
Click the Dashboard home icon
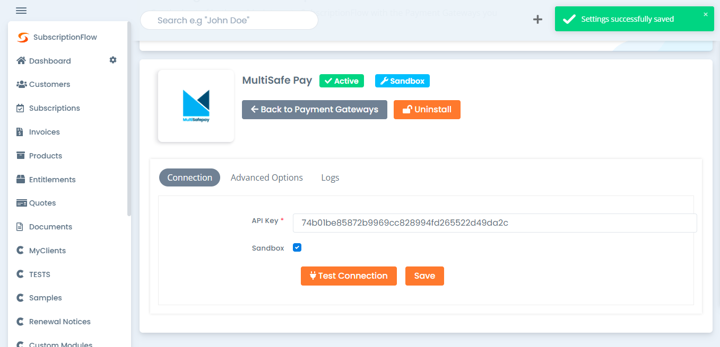click(x=21, y=60)
